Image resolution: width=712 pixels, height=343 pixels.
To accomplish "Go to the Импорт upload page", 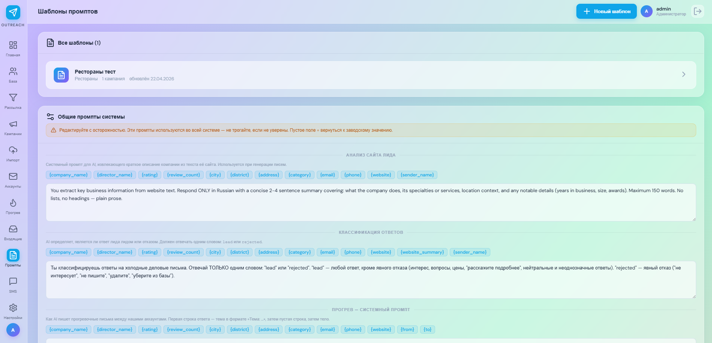I will [x=13, y=154].
